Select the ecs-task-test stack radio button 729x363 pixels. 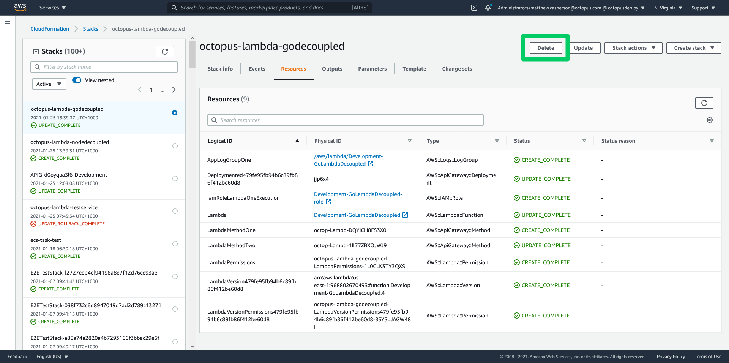[175, 244]
